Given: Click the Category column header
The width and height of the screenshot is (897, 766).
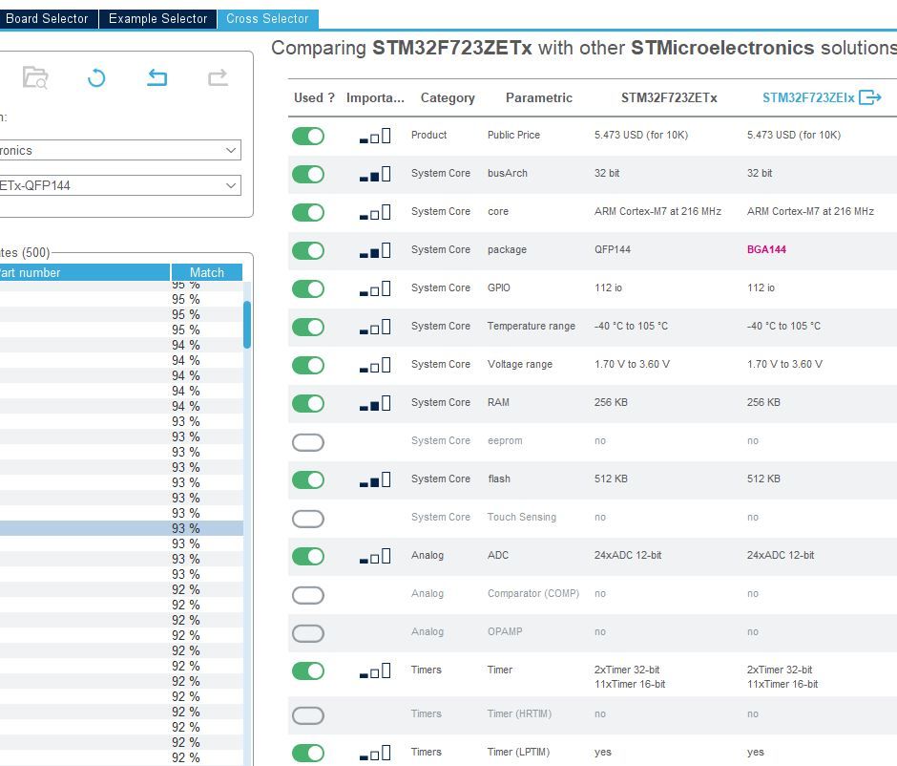Looking at the screenshot, I should click(448, 97).
